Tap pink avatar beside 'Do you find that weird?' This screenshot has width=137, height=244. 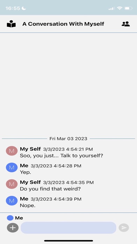12,184
